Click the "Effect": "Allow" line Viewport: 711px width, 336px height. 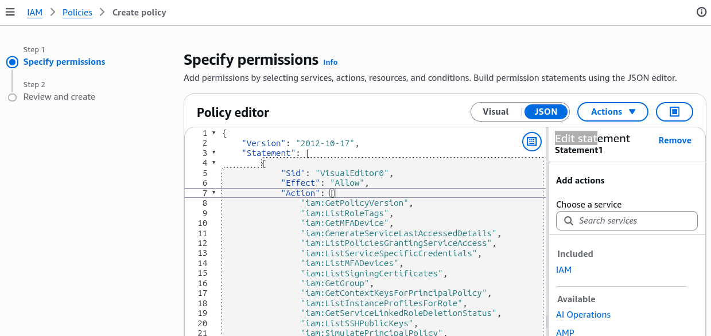point(325,183)
